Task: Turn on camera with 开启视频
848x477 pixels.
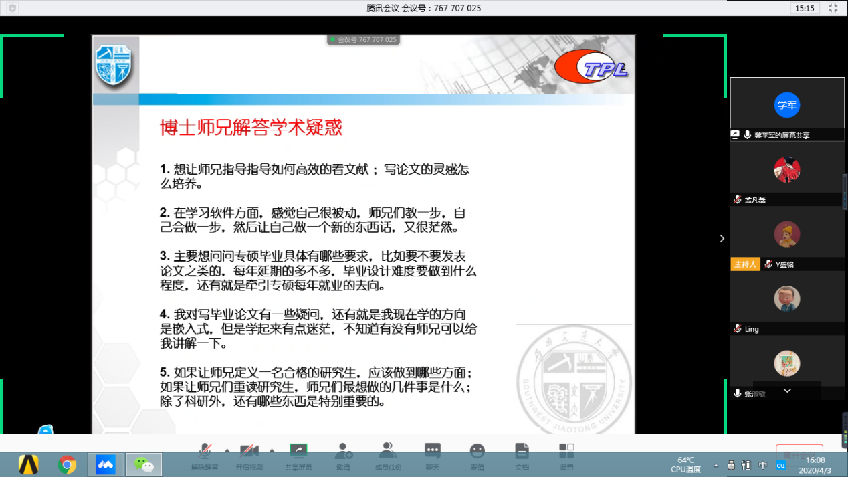Action: 249,451
